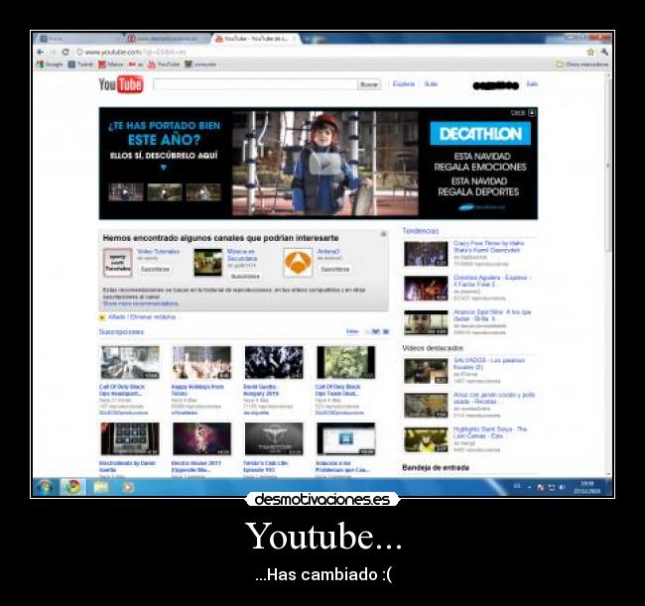Click the address bar with www.youtube.com
645x606 pixels.
point(329,52)
